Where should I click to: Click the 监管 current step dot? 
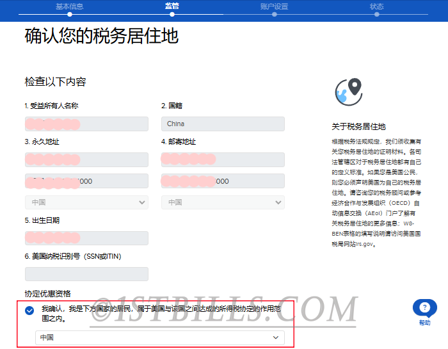coord(172,14)
